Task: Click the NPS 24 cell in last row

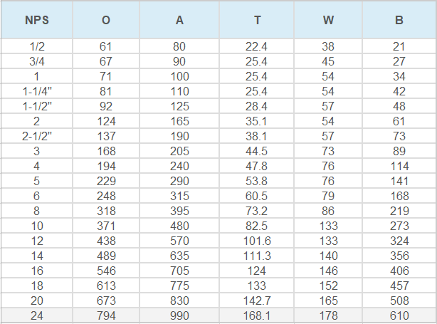Action: (x=36, y=315)
